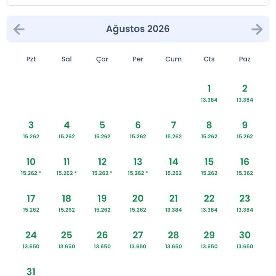Pick August 24 priced 13.650
The height and width of the screenshot is (276, 276).
tap(31, 240)
